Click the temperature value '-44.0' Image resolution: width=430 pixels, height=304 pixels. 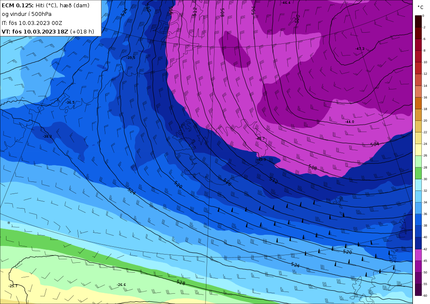click(350, 122)
